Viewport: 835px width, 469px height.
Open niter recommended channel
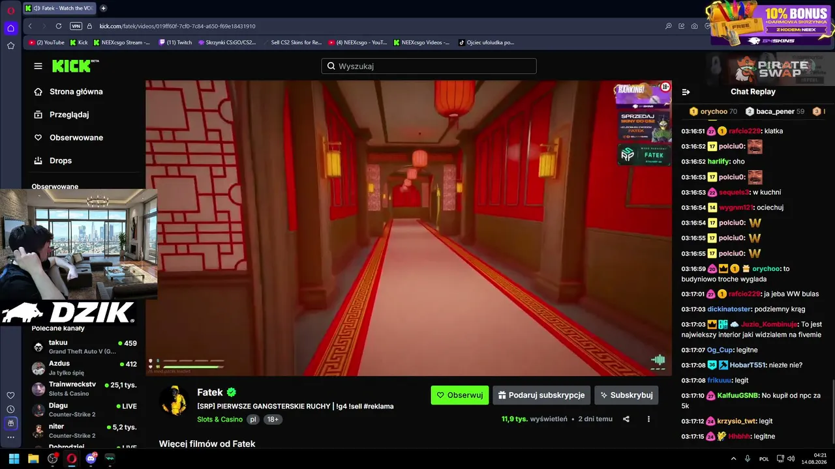point(85,431)
